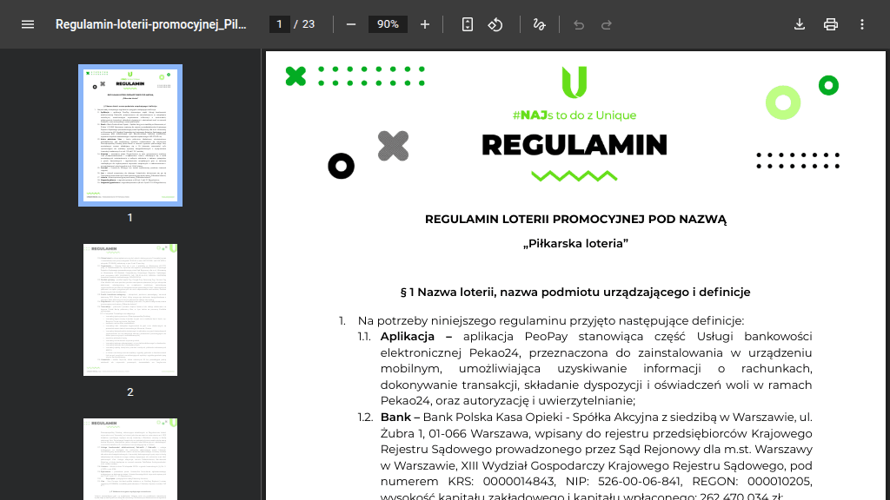The width and height of the screenshot is (890, 500).
Task: Click the §1 Nazwa loterii section heading
Action: 575,292
